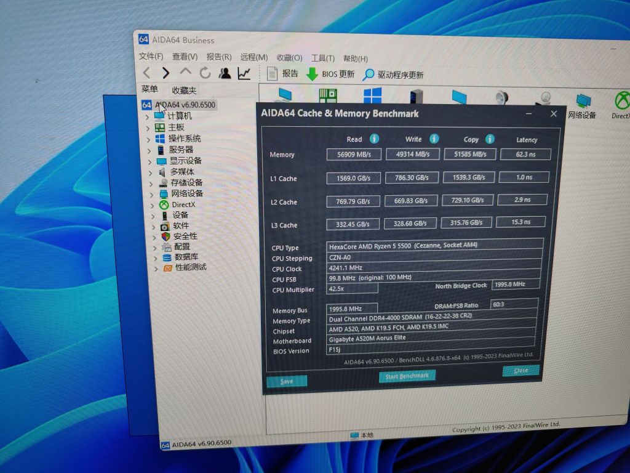Expand the 主板 tree node
Image resolution: width=630 pixels, height=473 pixels.
point(148,128)
